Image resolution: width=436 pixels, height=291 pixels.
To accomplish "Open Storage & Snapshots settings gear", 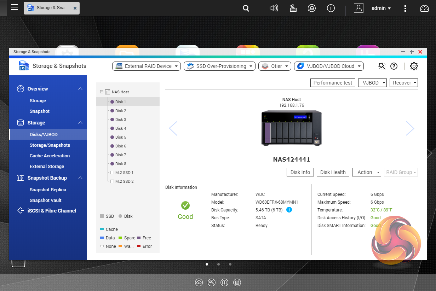I will (414, 66).
